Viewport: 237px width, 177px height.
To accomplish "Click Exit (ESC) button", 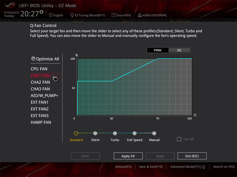I will tap(192, 156).
